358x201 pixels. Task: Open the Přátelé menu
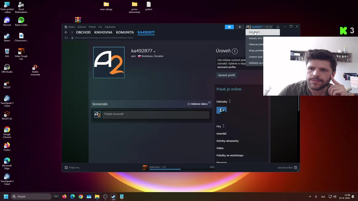tap(92, 27)
